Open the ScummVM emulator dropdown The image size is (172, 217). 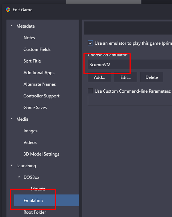(130, 64)
